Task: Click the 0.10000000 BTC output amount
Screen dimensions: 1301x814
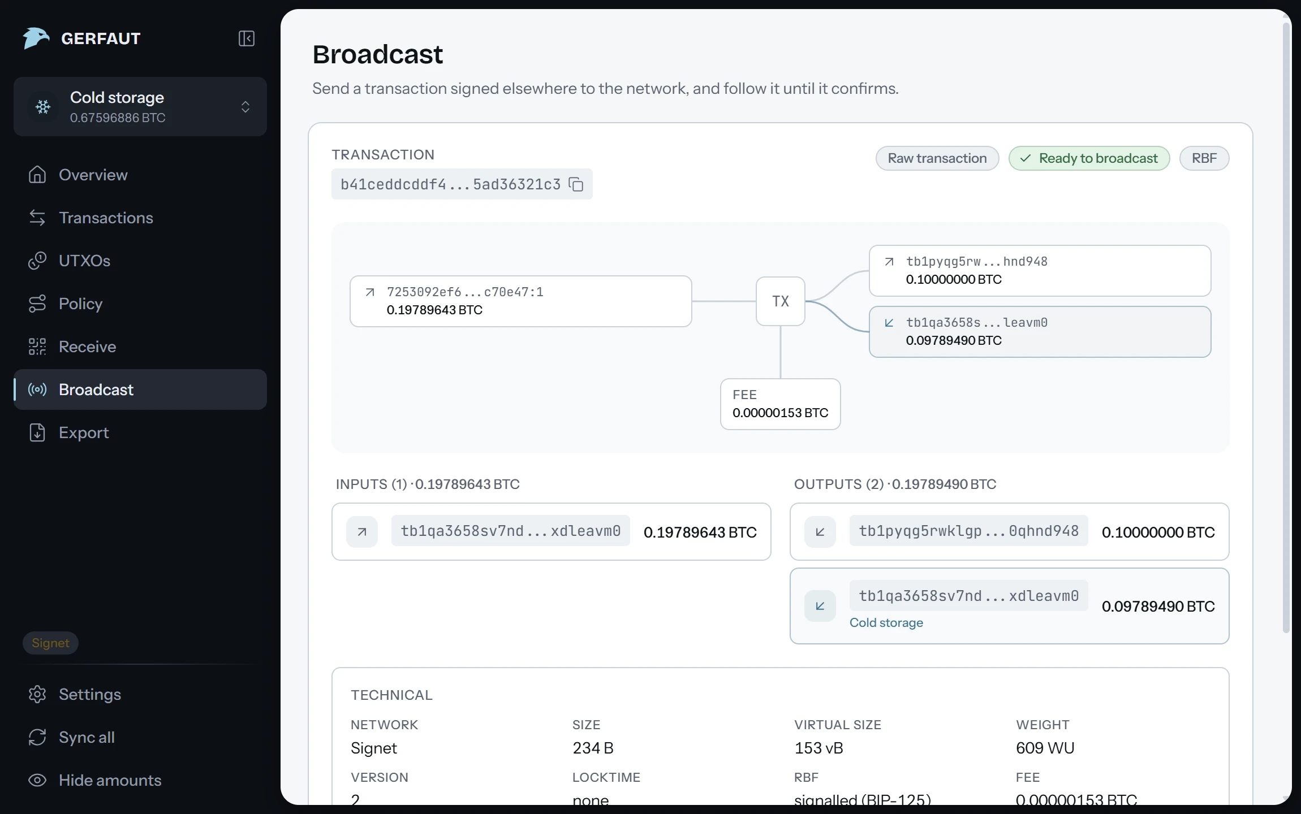Action: [1158, 532]
